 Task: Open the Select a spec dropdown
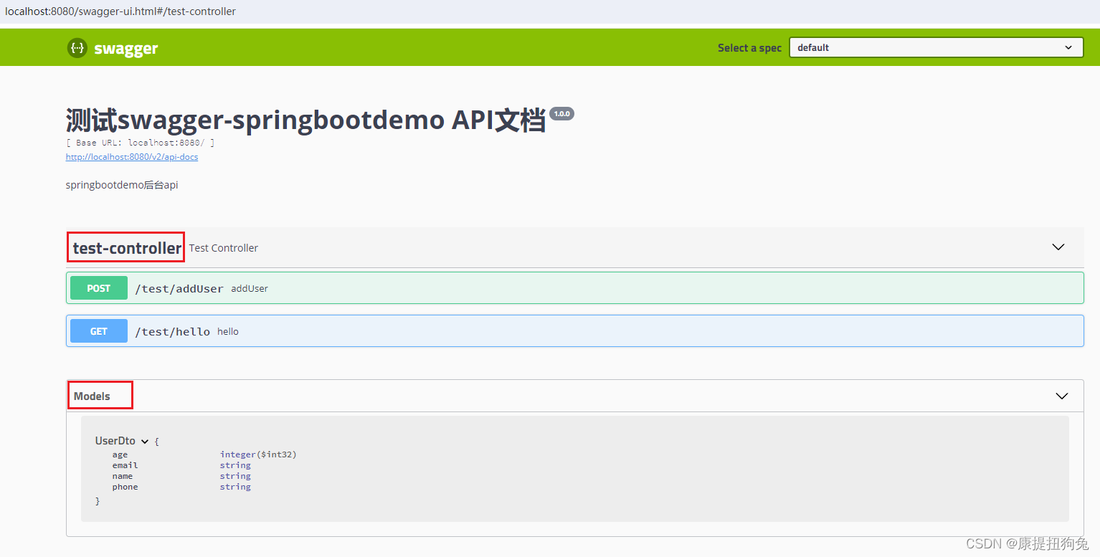936,47
